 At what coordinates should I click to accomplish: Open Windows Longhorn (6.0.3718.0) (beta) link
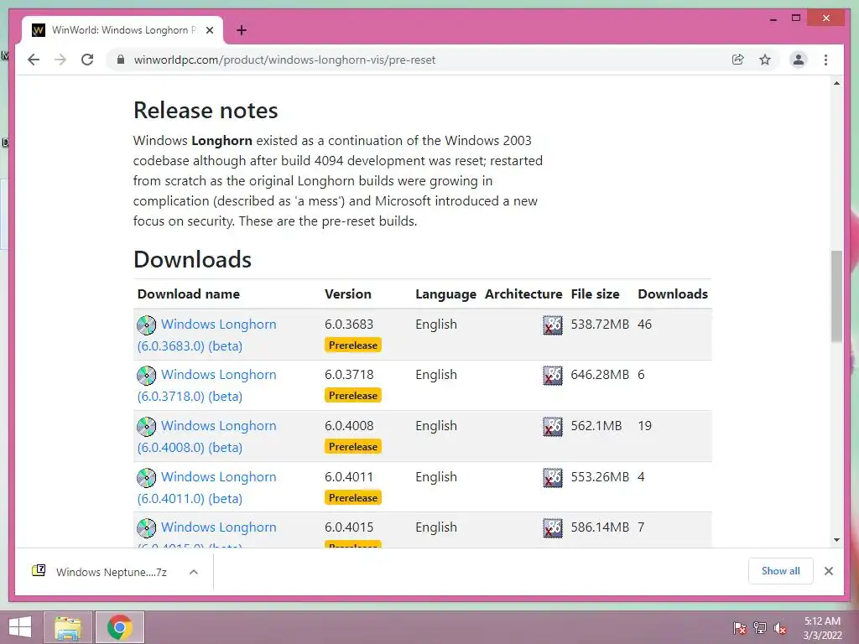pos(206,385)
